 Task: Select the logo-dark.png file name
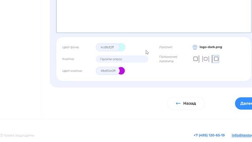pos(211,47)
